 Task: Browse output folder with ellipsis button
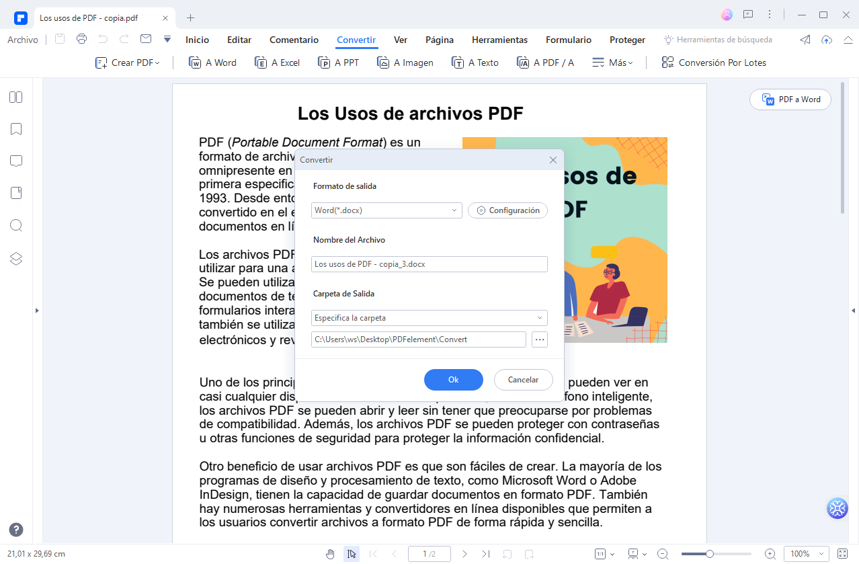click(539, 339)
